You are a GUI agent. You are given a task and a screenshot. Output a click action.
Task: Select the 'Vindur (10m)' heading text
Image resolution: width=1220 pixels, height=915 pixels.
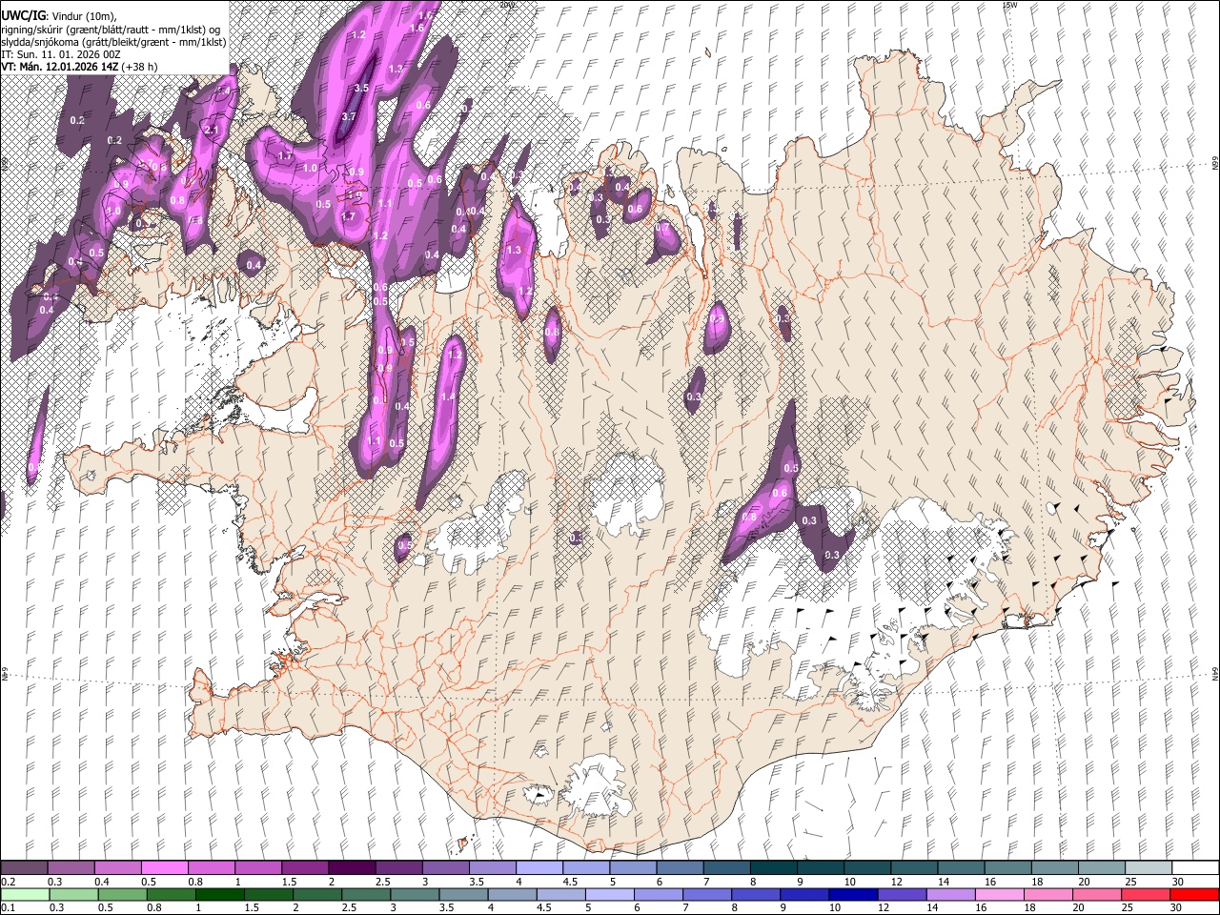coord(84,15)
